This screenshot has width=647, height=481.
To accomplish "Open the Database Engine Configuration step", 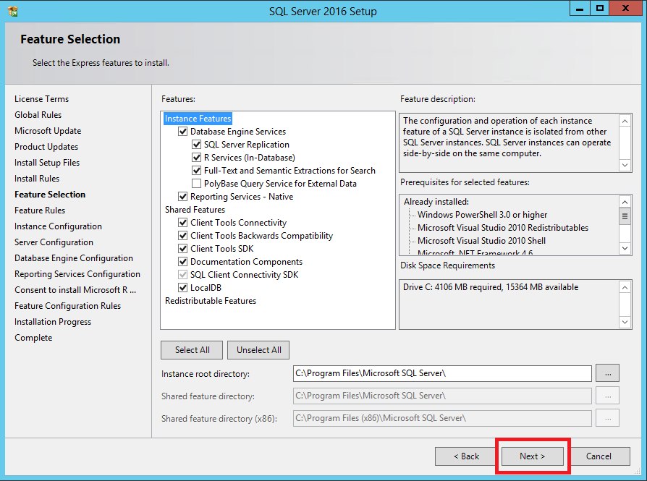I will pyautogui.click(x=74, y=258).
